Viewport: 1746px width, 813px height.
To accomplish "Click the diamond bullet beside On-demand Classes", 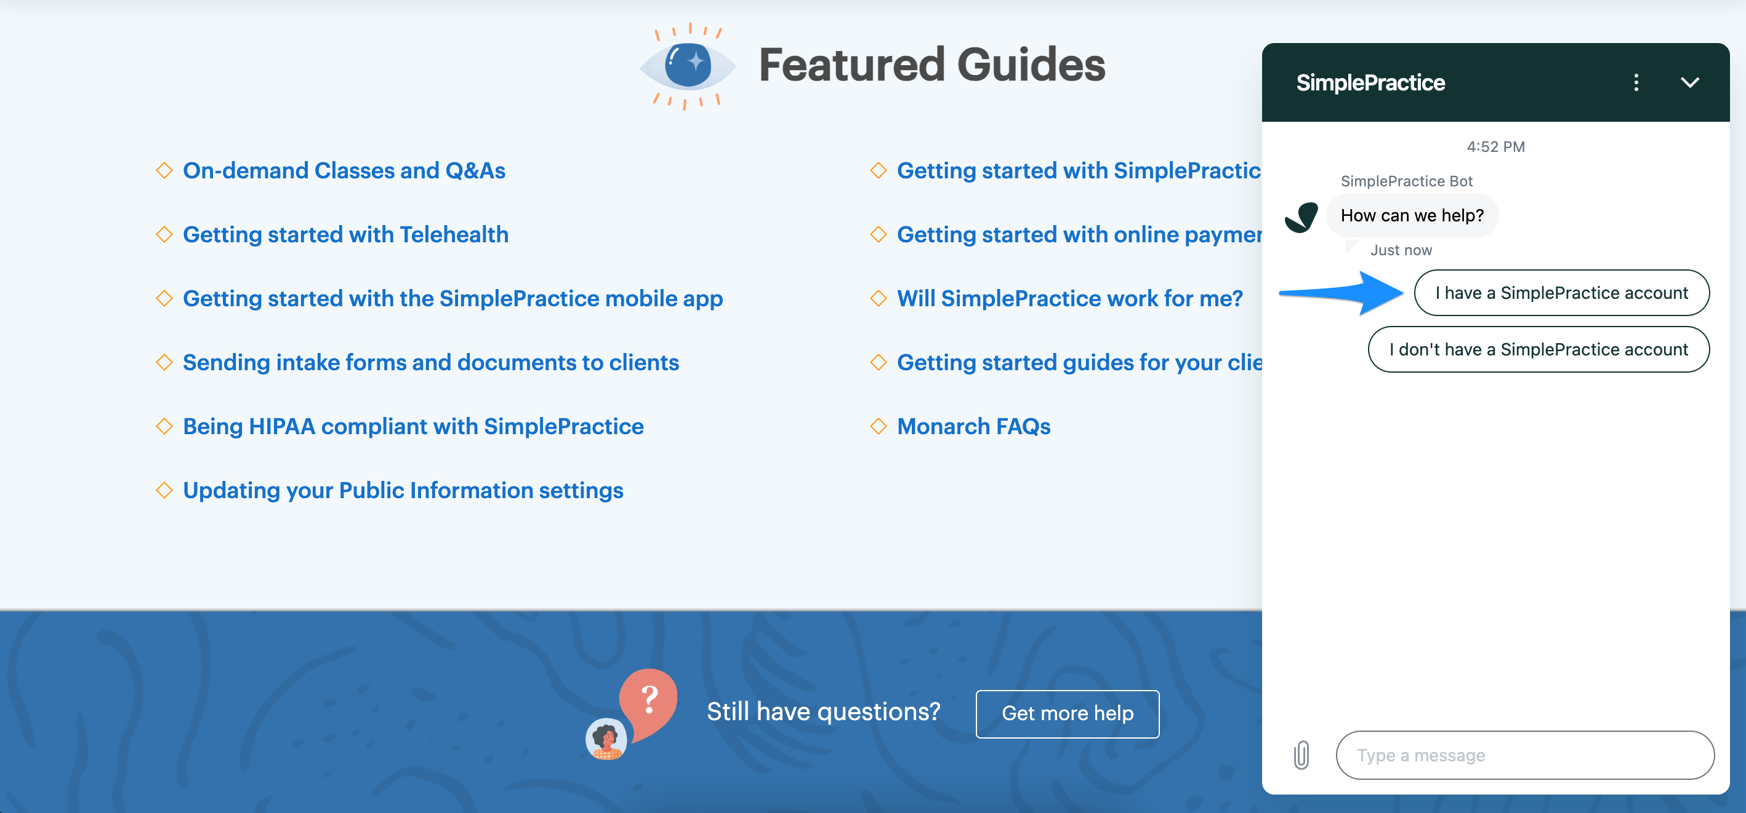I will 164,170.
